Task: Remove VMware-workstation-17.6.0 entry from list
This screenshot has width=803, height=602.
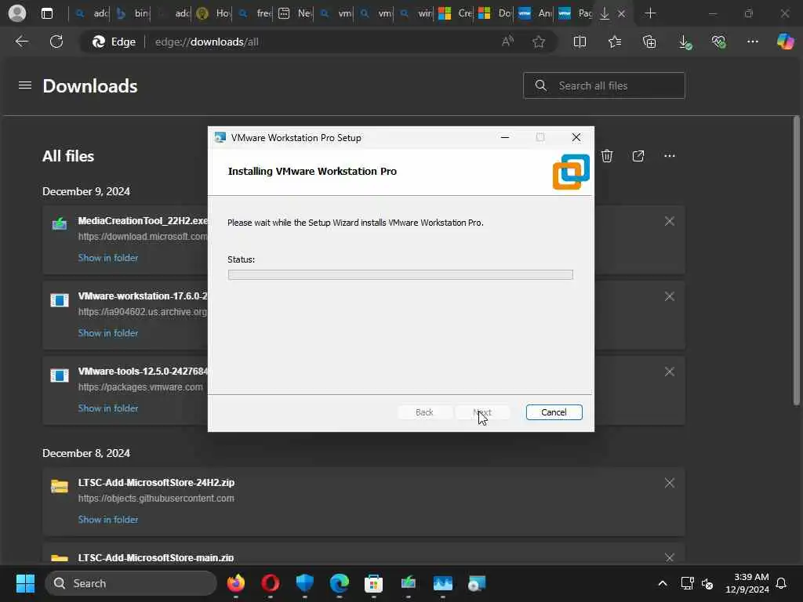Action: pos(670,296)
